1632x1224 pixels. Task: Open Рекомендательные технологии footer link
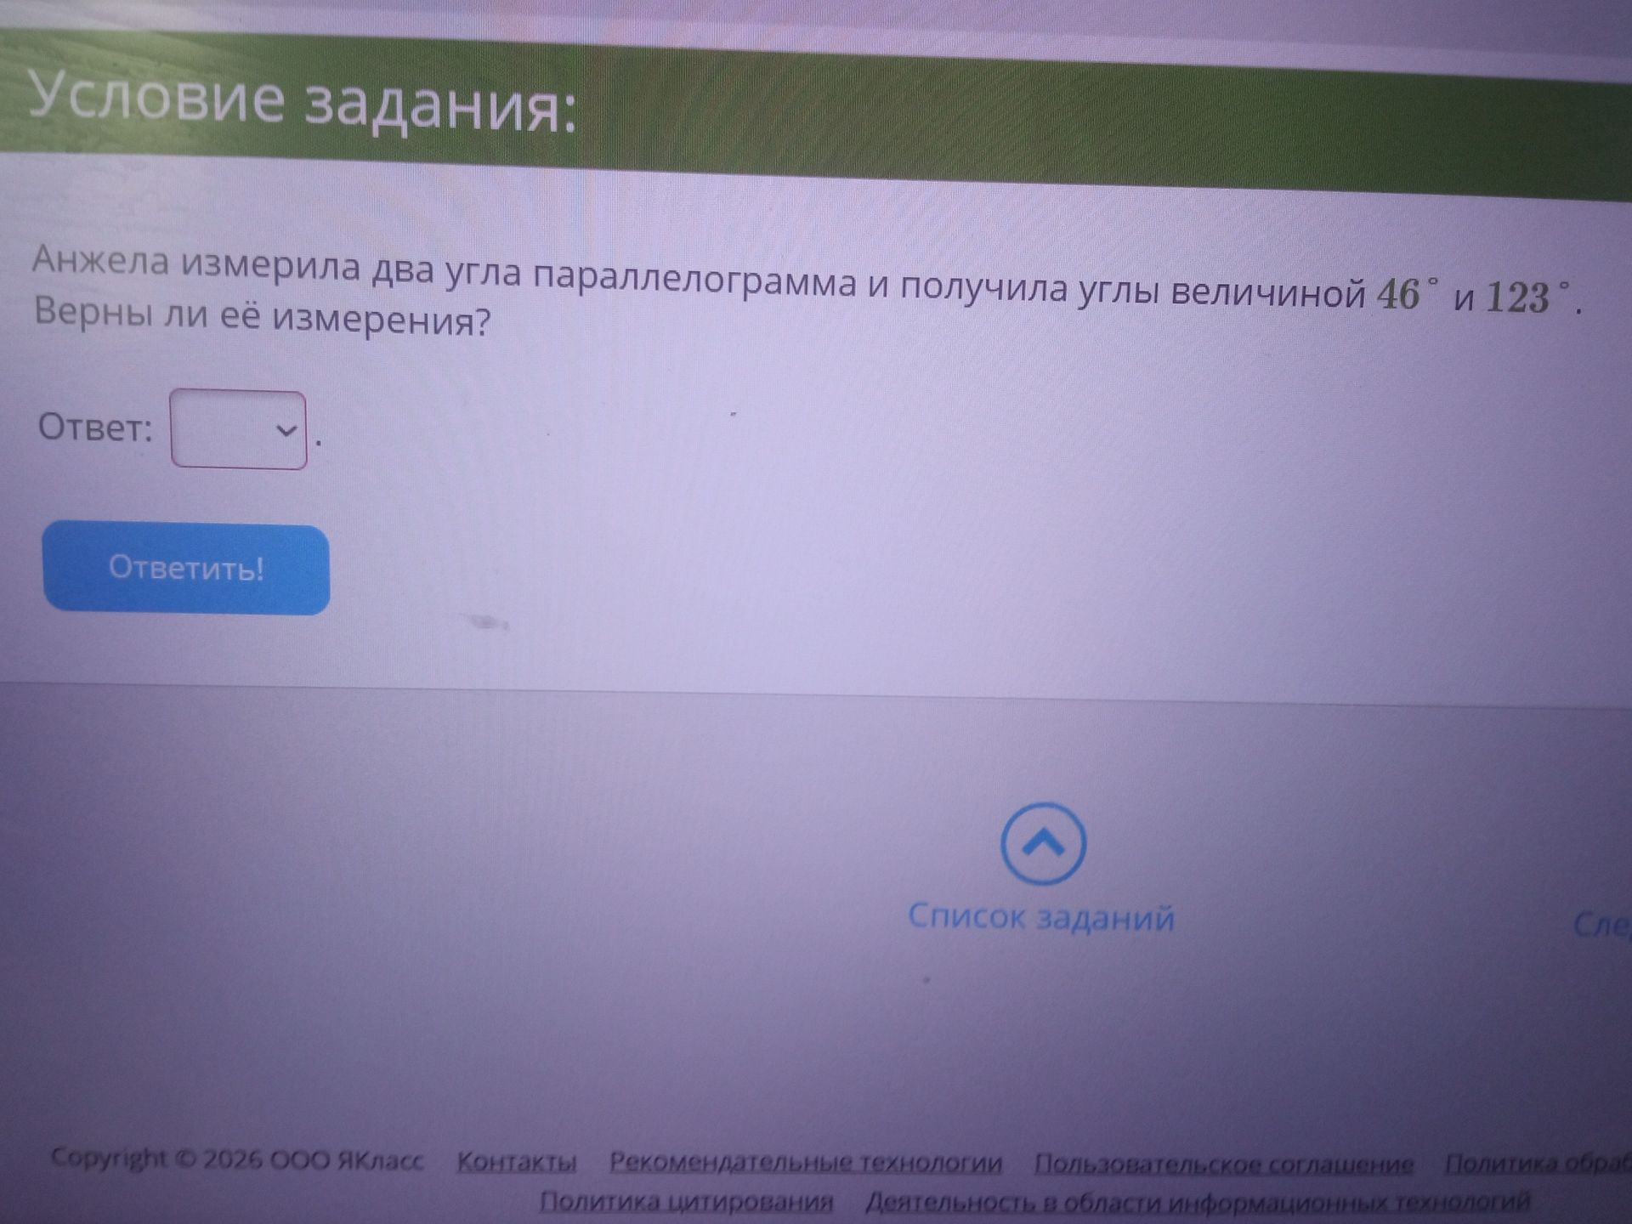point(806,1162)
